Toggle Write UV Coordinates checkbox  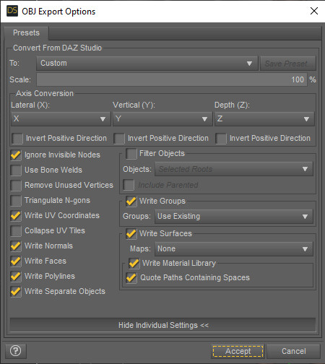coord(16,215)
